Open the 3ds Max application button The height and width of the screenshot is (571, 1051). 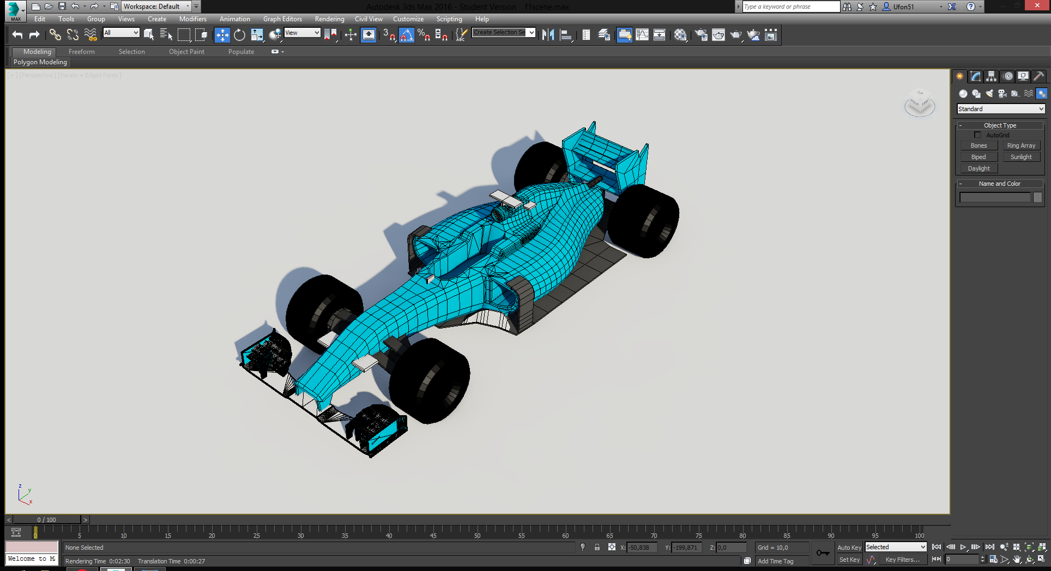coord(15,10)
